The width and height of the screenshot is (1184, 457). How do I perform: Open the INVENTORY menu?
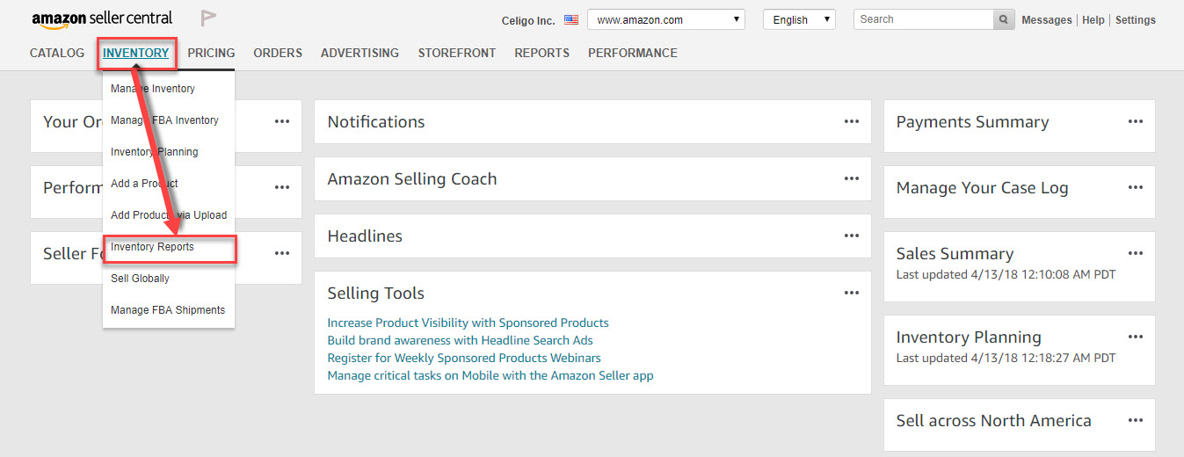tap(136, 53)
